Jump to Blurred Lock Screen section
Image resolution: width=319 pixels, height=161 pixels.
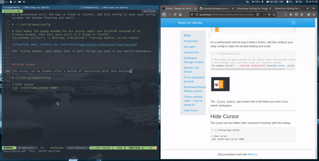[x=191, y=70]
